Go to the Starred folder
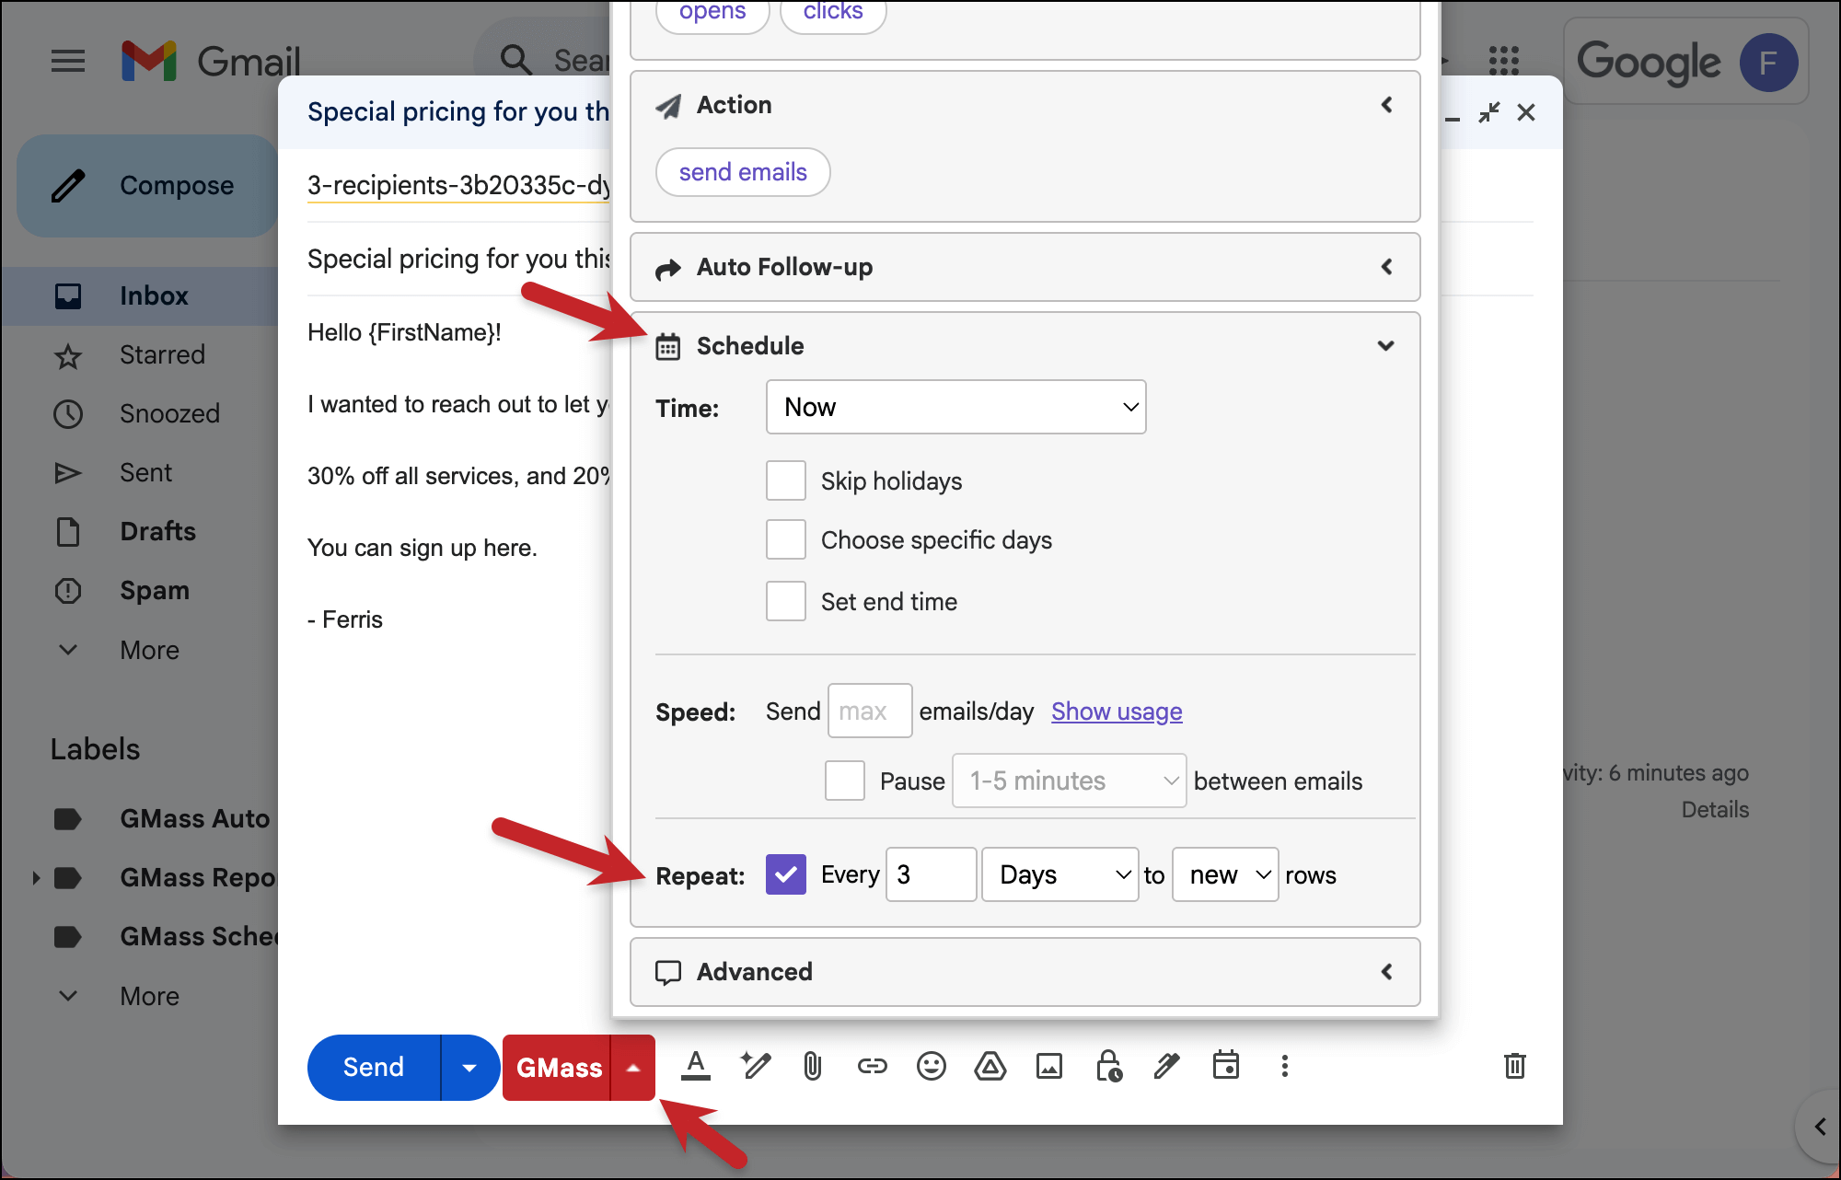This screenshot has width=1841, height=1180. click(x=162, y=354)
